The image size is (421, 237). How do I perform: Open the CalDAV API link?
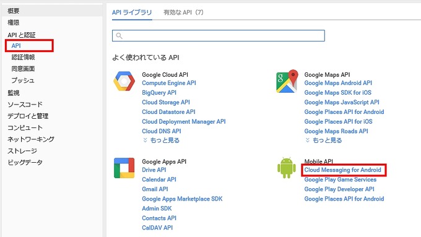tap(157, 228)
